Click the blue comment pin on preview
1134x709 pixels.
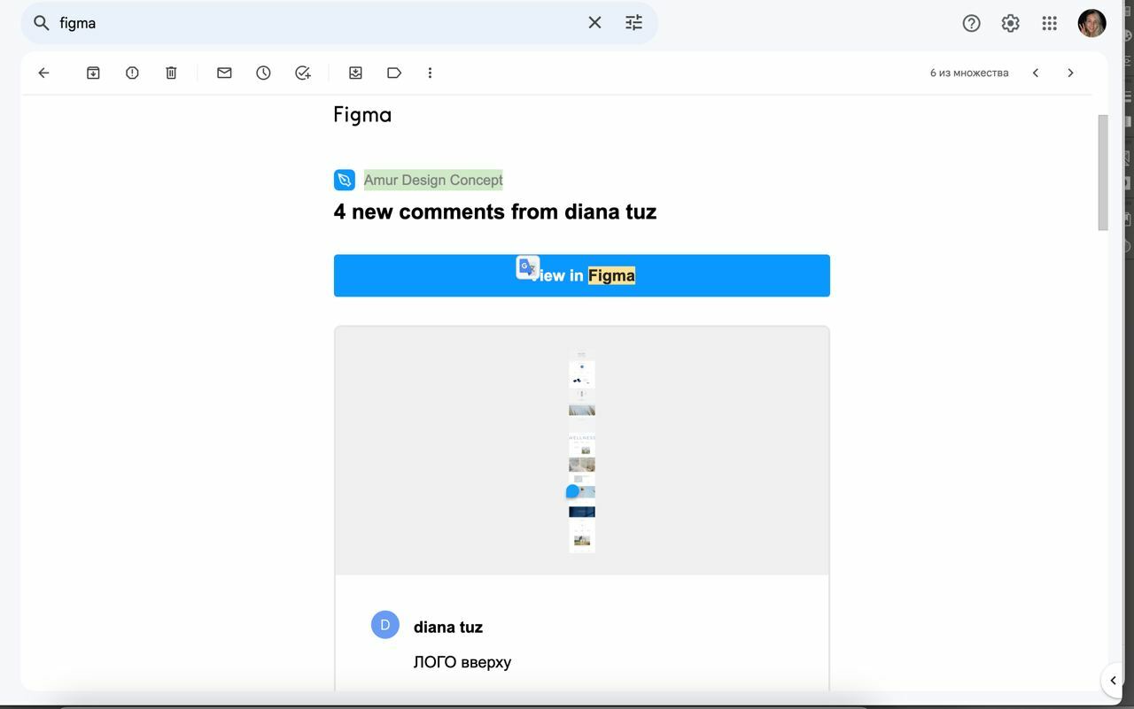pyautogui.click(x=572, y=491)
